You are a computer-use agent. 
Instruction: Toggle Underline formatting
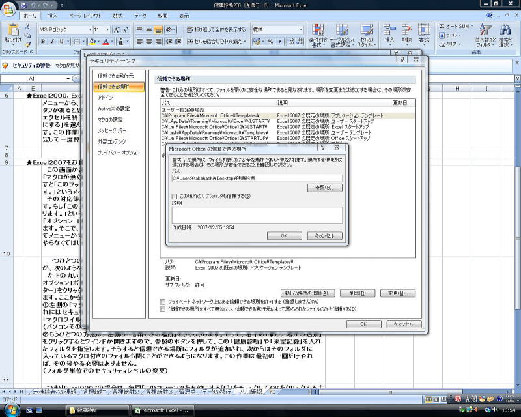point(61,42)
